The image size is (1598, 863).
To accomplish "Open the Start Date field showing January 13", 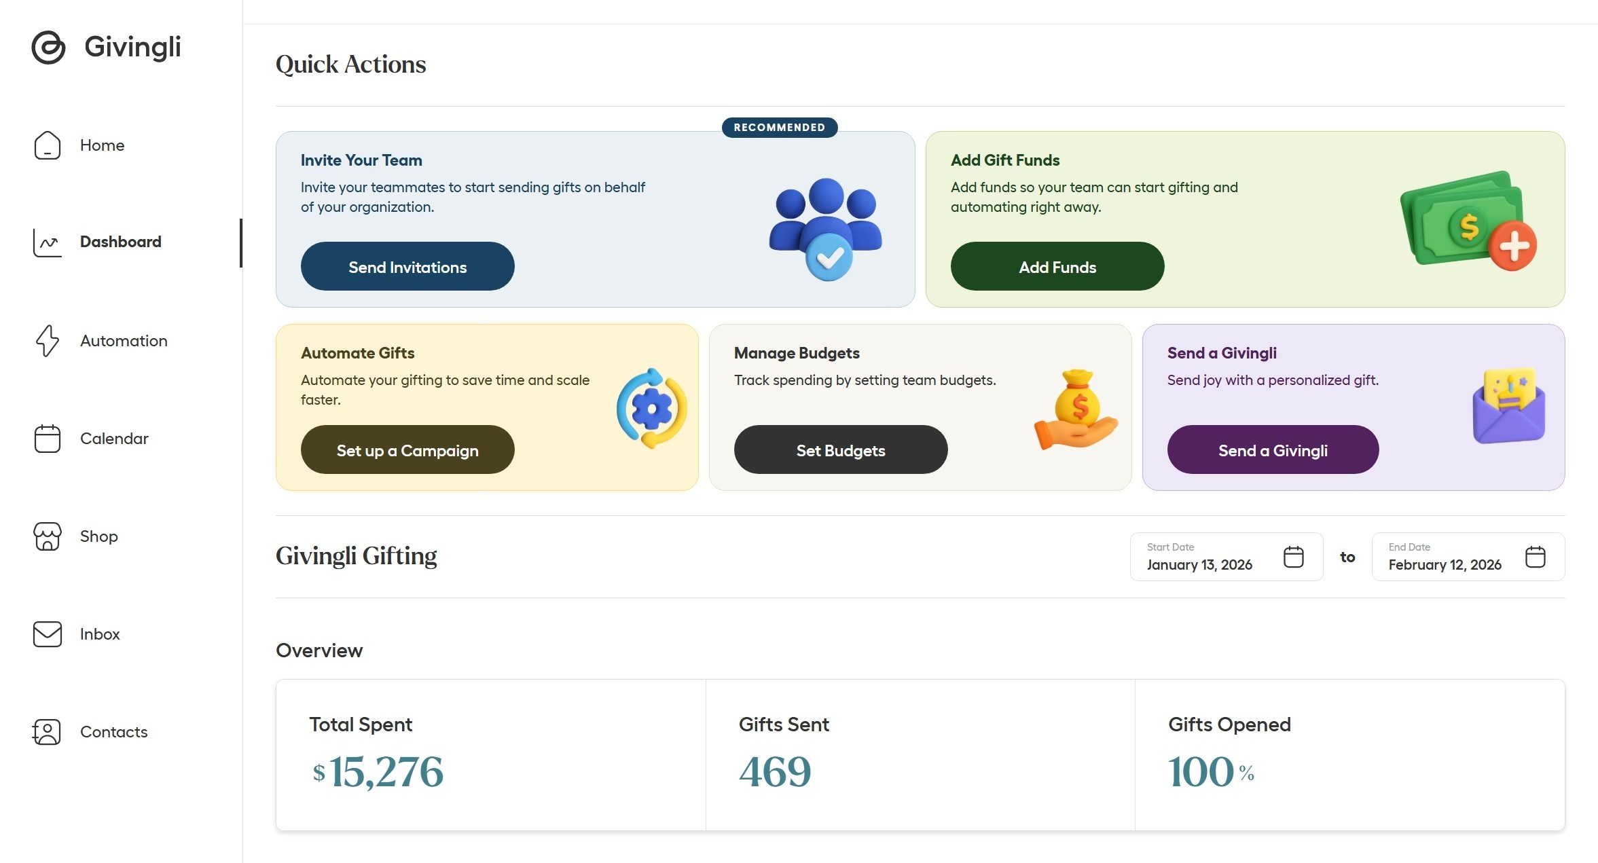I will click(1199, 564).
